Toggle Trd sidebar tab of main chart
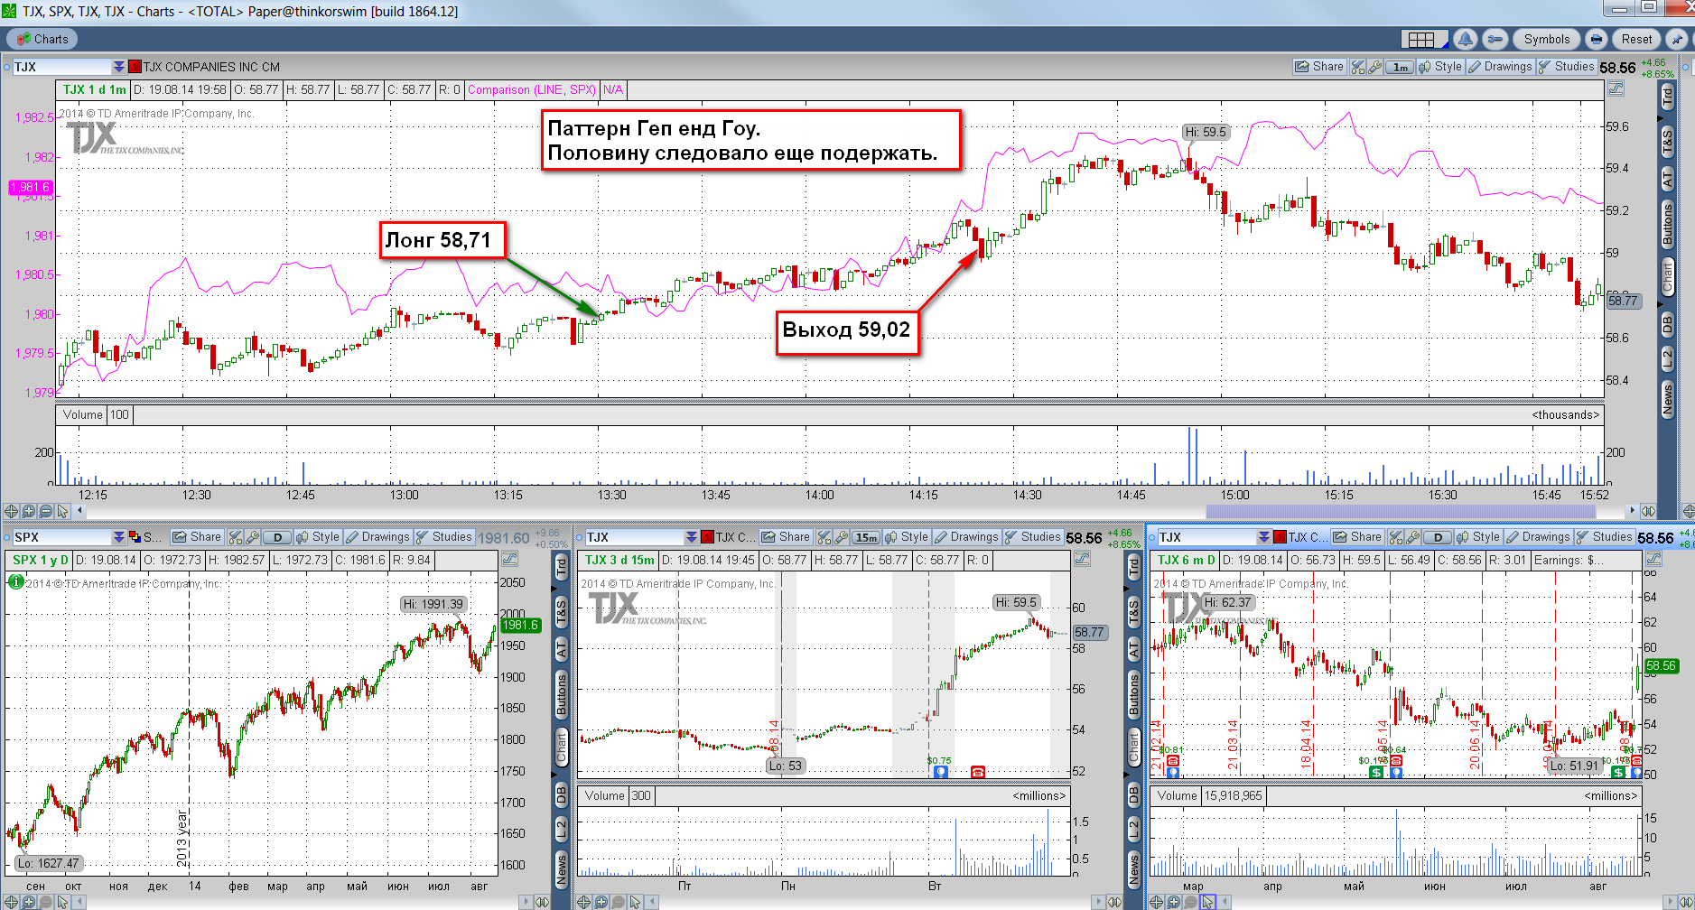 [x=1668, y=97]
